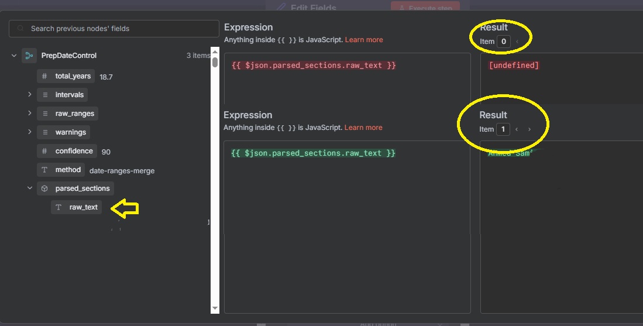Expand the intervals array chevron
Viewport: 643px width, 326px height.
pos(29,95)
